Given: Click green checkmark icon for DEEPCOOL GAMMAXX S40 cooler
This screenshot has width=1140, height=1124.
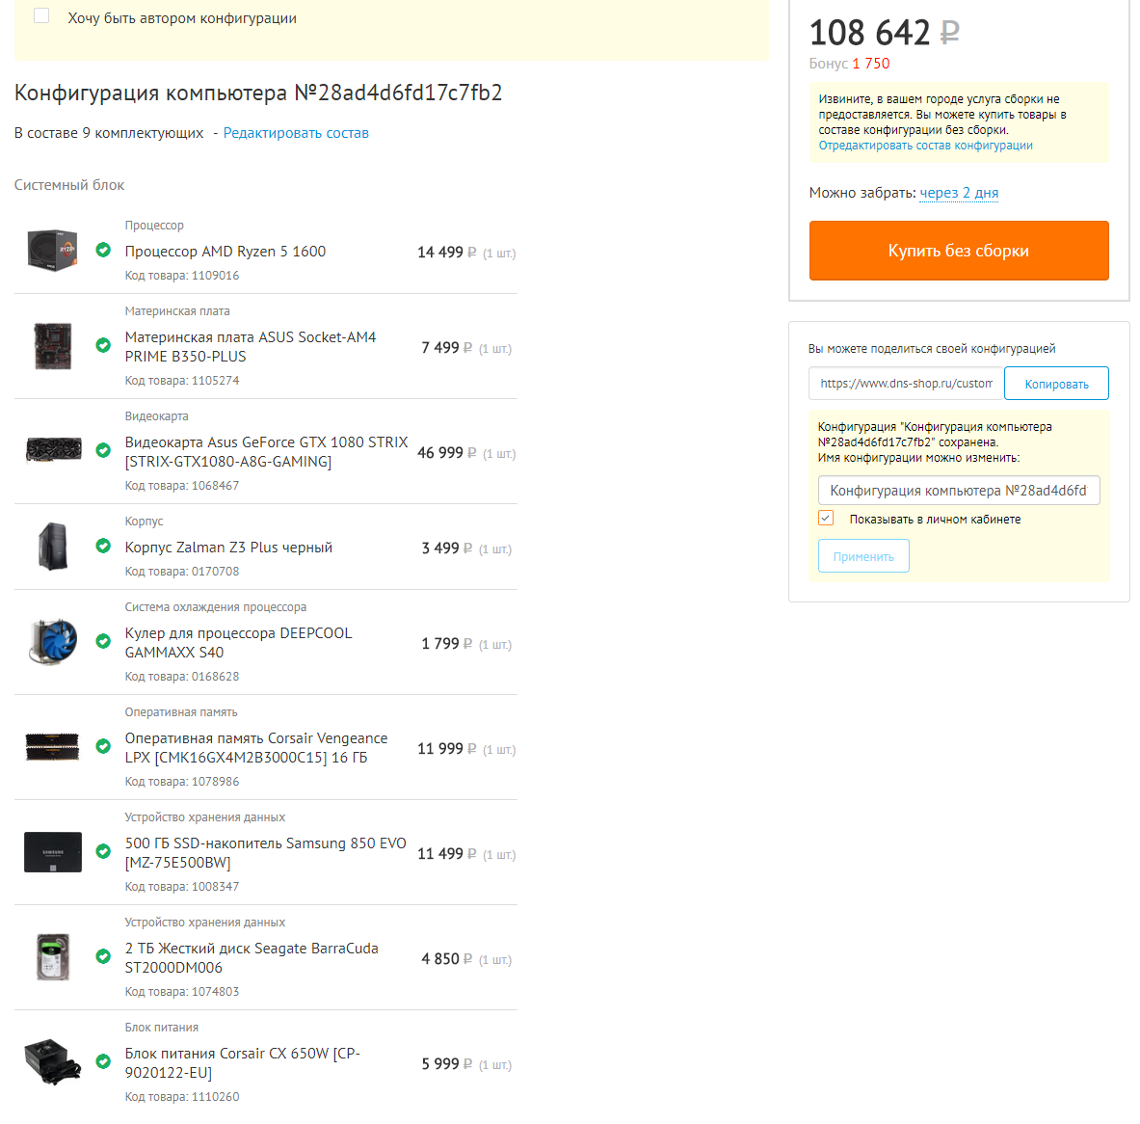Looking at the screenshot, I should pyautogui.click(x=103, y=641).
